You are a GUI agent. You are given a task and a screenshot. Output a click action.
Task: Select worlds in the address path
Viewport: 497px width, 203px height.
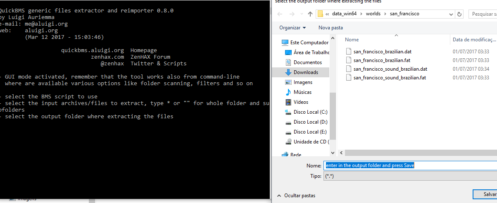pos(374,14)
